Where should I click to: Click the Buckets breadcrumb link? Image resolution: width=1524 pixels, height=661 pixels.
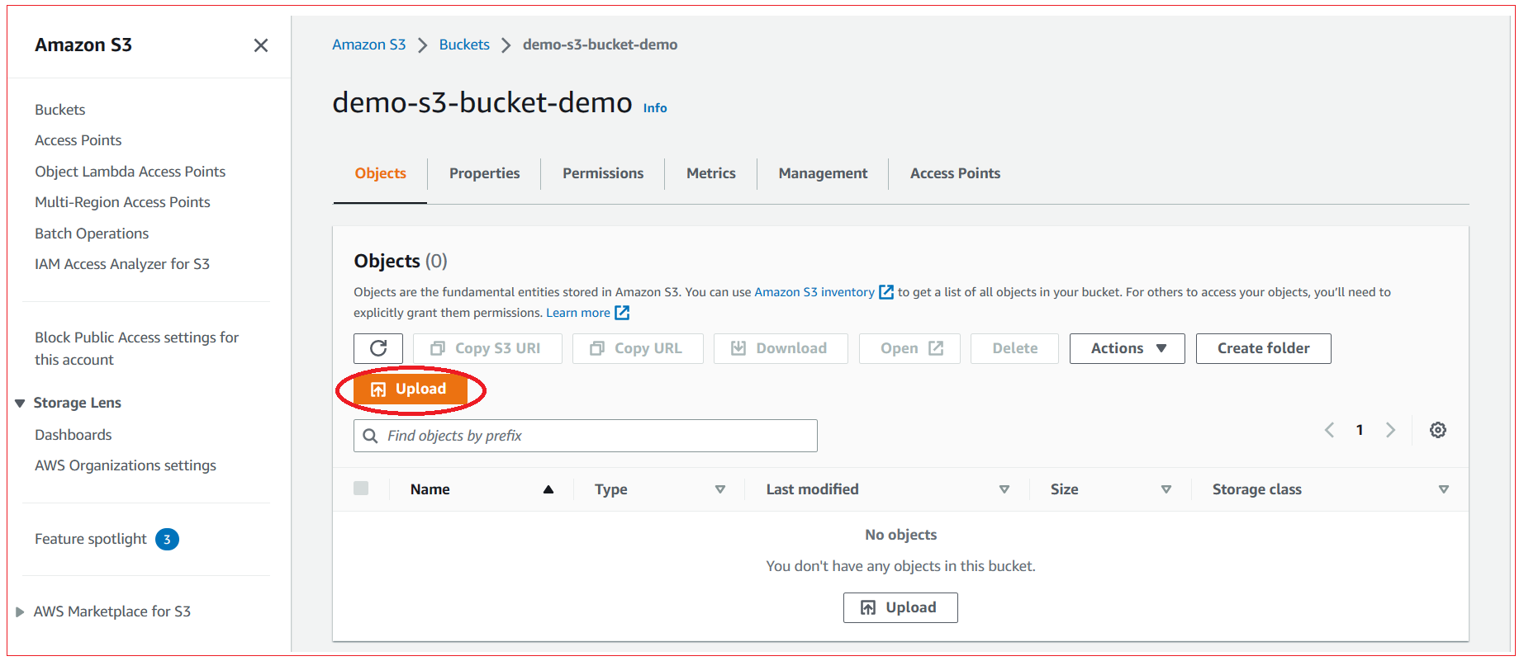(x=464, y=45)
